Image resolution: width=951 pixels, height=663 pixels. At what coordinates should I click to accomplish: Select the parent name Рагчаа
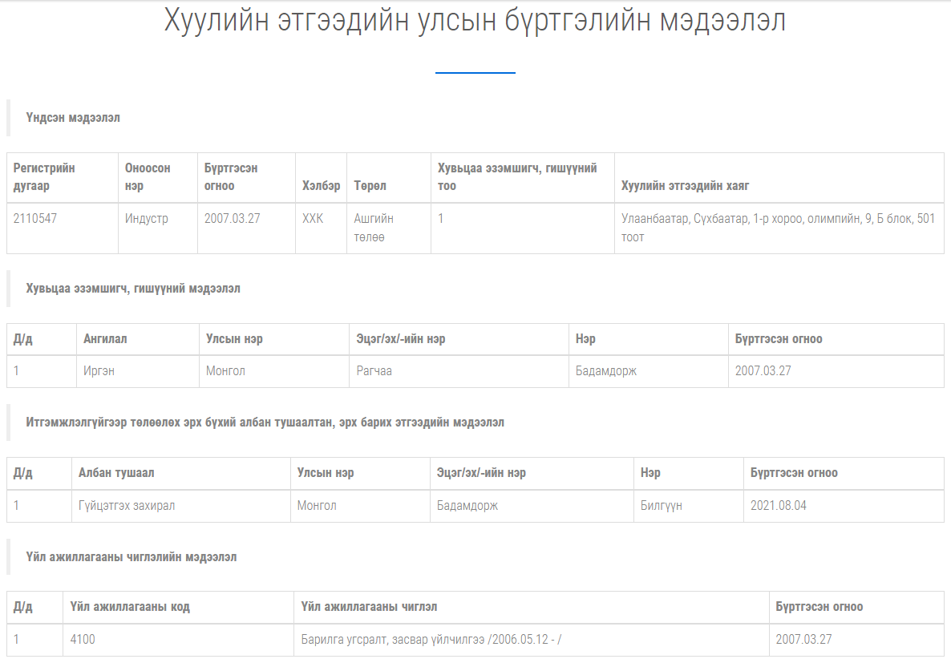[374, 371]
